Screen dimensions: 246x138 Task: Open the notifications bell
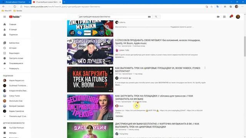point(231,16)
